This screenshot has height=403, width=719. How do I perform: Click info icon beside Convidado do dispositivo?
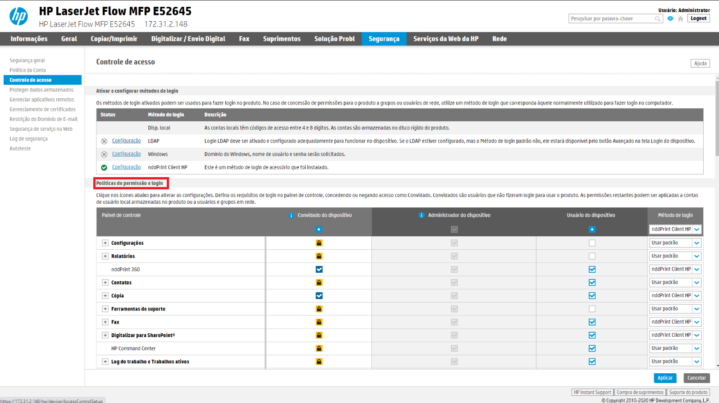[291, 215]
